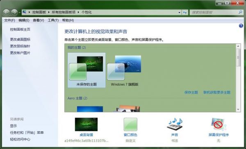Click the blue help question mark icon
The image size is (246, 149).
tap(241, 26)
